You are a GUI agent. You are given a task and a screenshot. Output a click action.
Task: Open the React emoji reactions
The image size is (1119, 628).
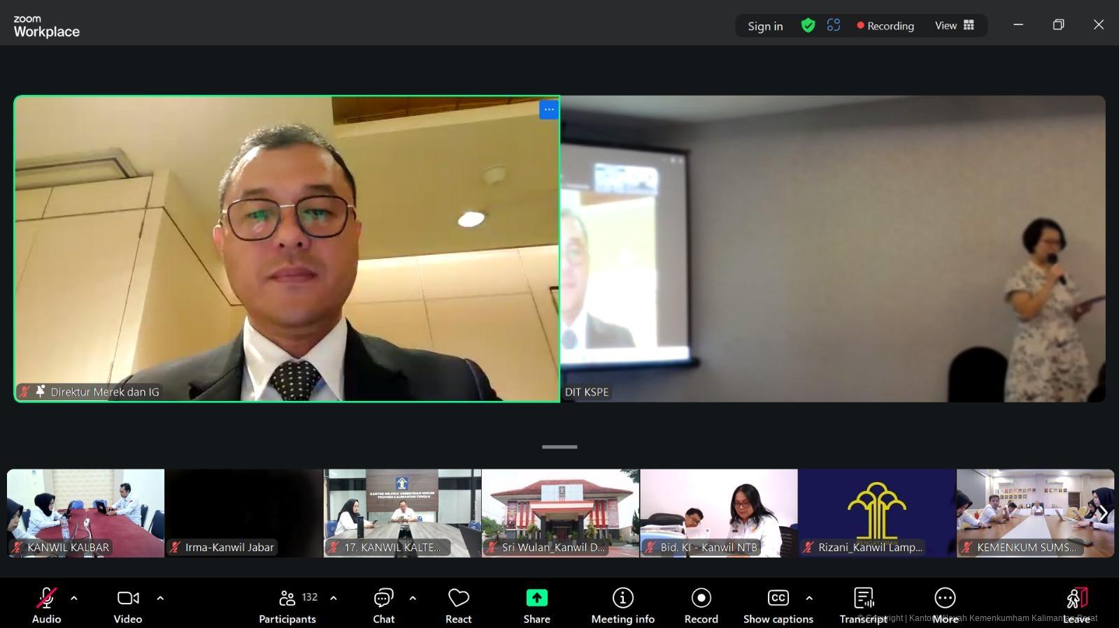(458, 605)
